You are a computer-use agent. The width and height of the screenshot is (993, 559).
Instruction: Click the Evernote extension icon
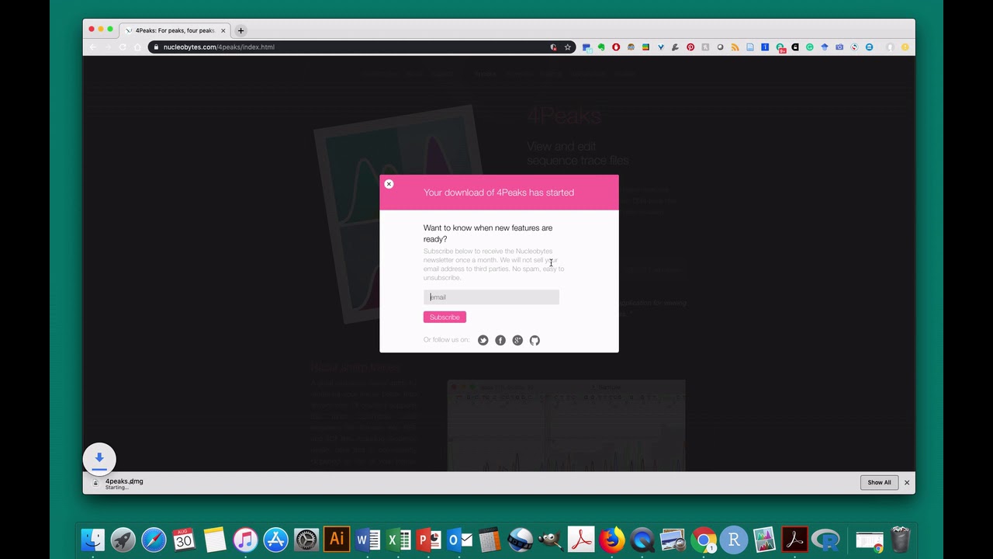pyautogui.click(x=601, y=47)
